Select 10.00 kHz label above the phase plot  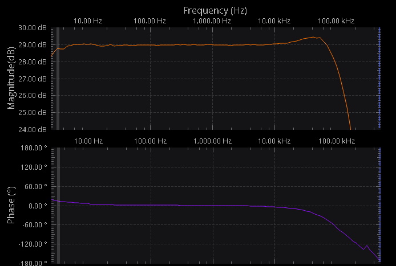click(x=274, y=141)
